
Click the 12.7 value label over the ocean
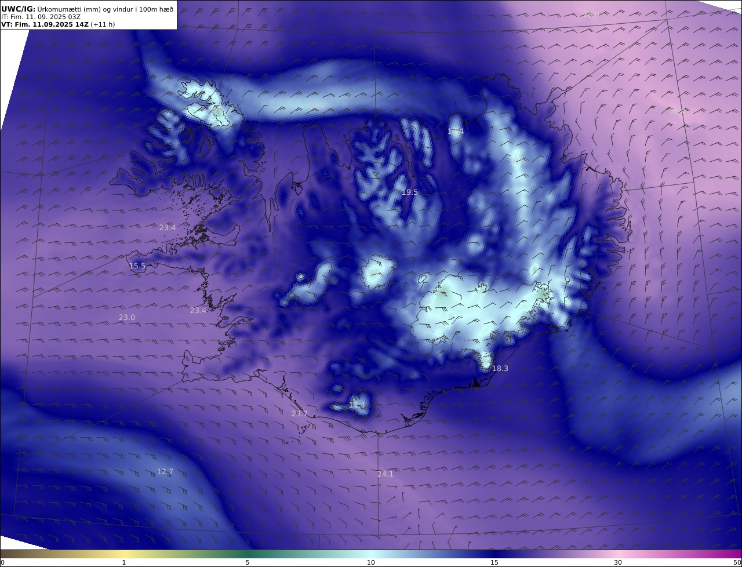pyautogui.click(x=165, y=471)
